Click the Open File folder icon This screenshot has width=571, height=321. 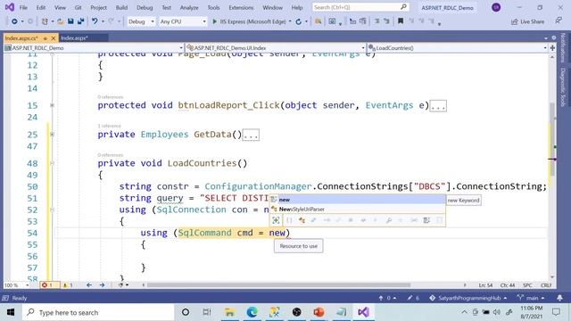click(x=61, y=21)
